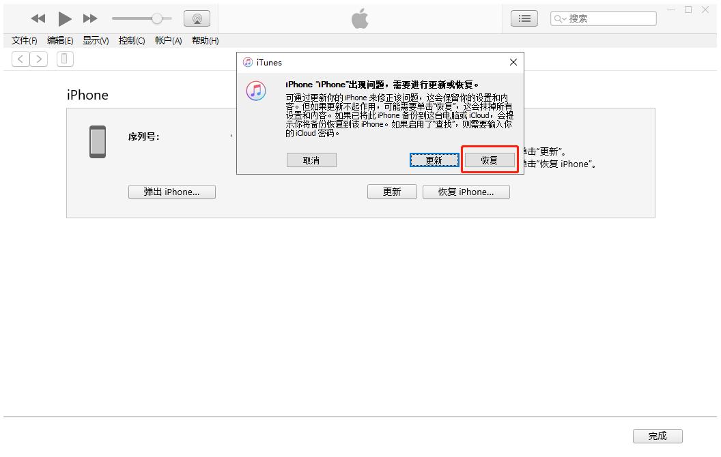Click 弹出 iPhone... to eject device
The width and height of the screenshot is (721, 457).
coord(171,192)
